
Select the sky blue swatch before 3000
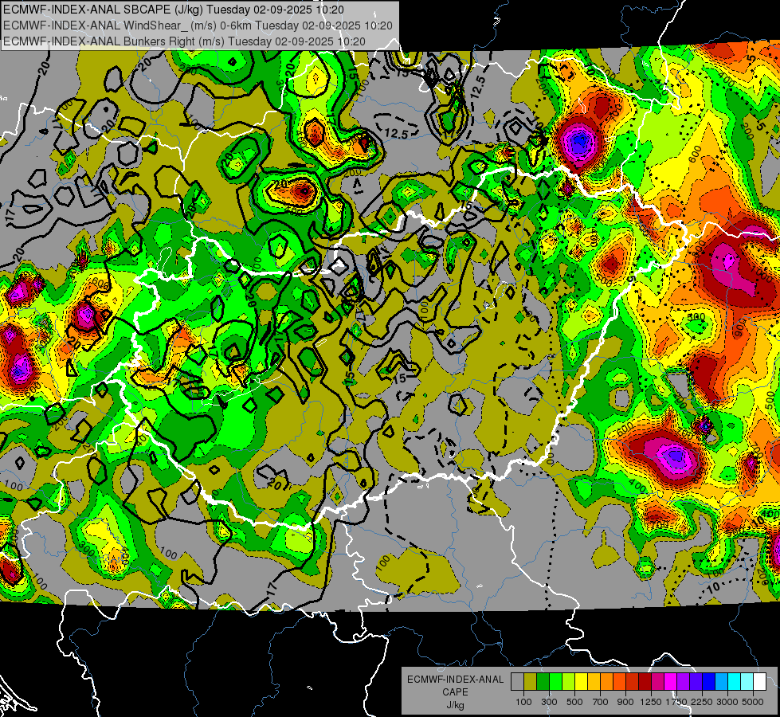coord(721,682)
